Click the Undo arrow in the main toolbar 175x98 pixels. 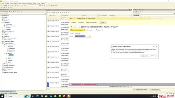(x=20, y=5)
